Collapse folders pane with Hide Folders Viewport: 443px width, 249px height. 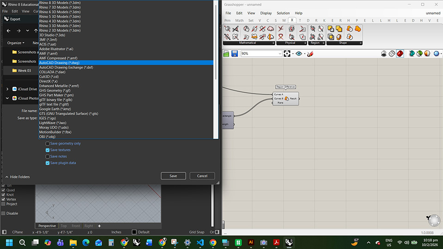(x=17, y=177)
